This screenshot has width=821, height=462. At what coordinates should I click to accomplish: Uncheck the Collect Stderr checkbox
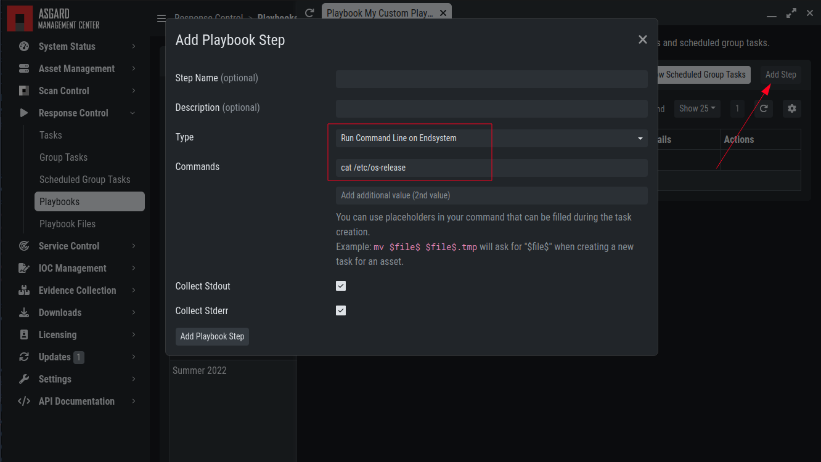(x=341, y=310)
